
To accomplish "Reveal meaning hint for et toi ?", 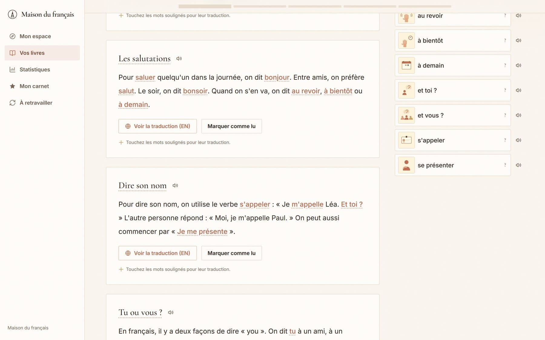I will (x=505, y=90).
